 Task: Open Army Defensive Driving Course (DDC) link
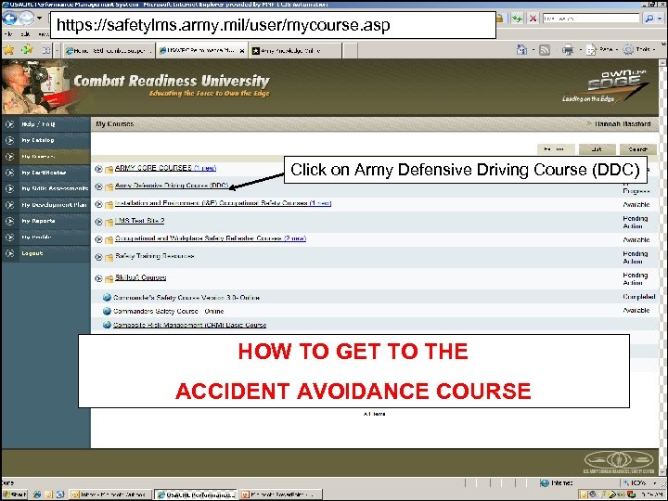(172, 186)
